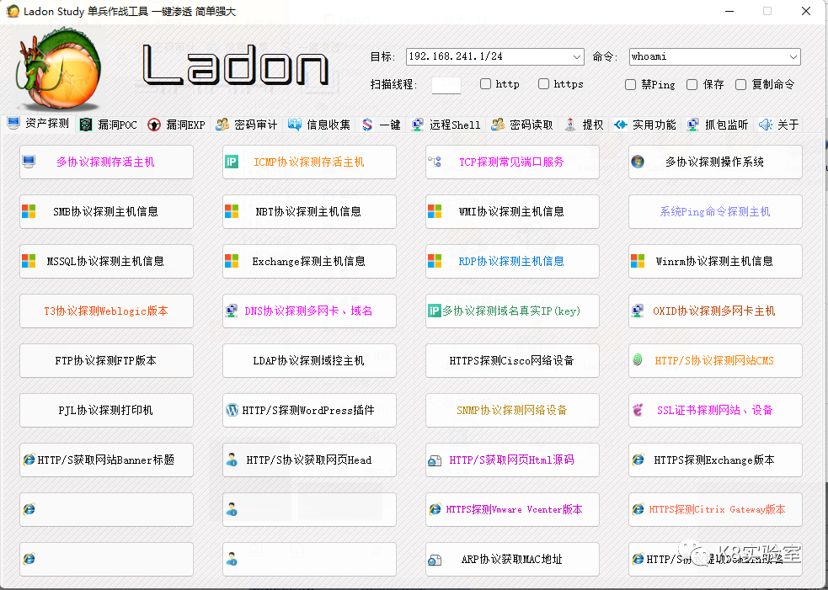Screen dimensions: 828x590
Task: Click the Windows flag icon on WMI协议探测主机信息
Action: (x=435, y=211)
